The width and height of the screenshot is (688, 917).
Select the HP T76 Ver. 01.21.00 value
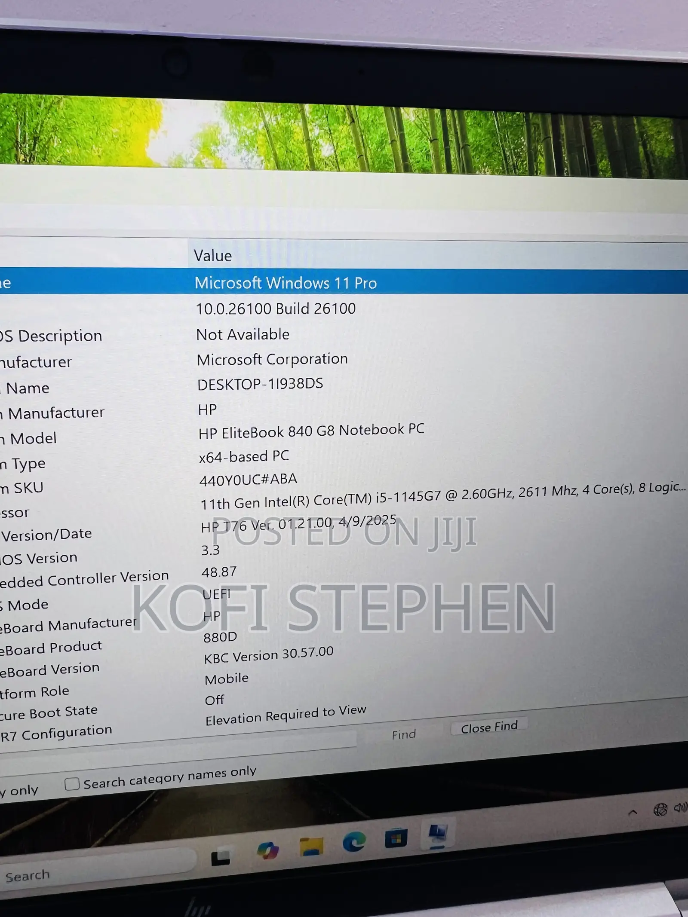pyautogui.click(x=298, y=524)
